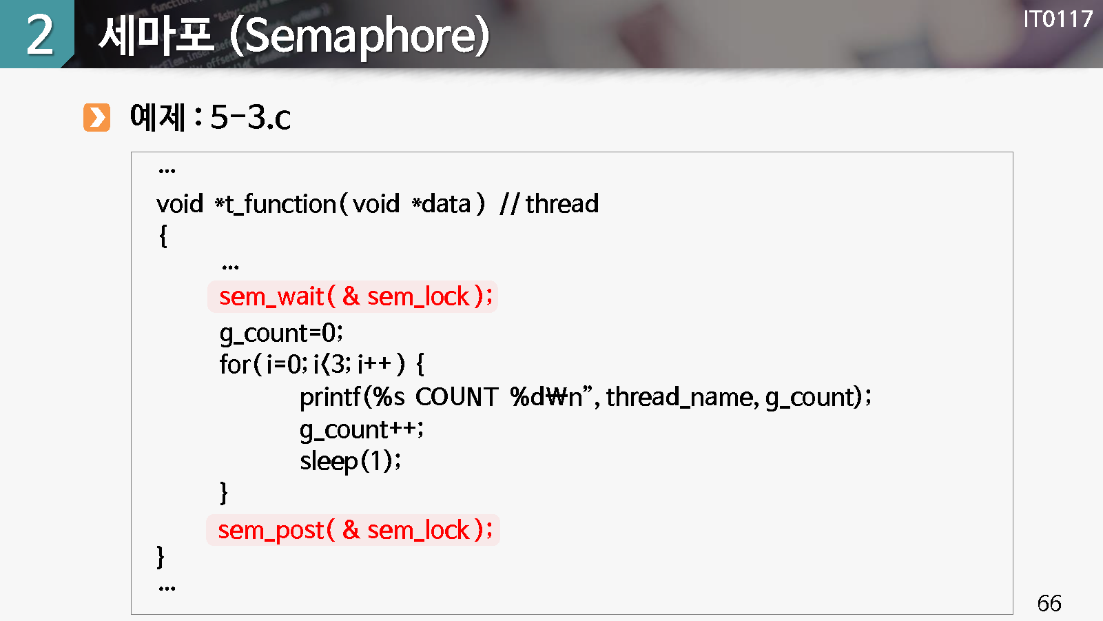Select the printf statement line
The width and height of the screenshot is (1103, 621).
(585, 397)
